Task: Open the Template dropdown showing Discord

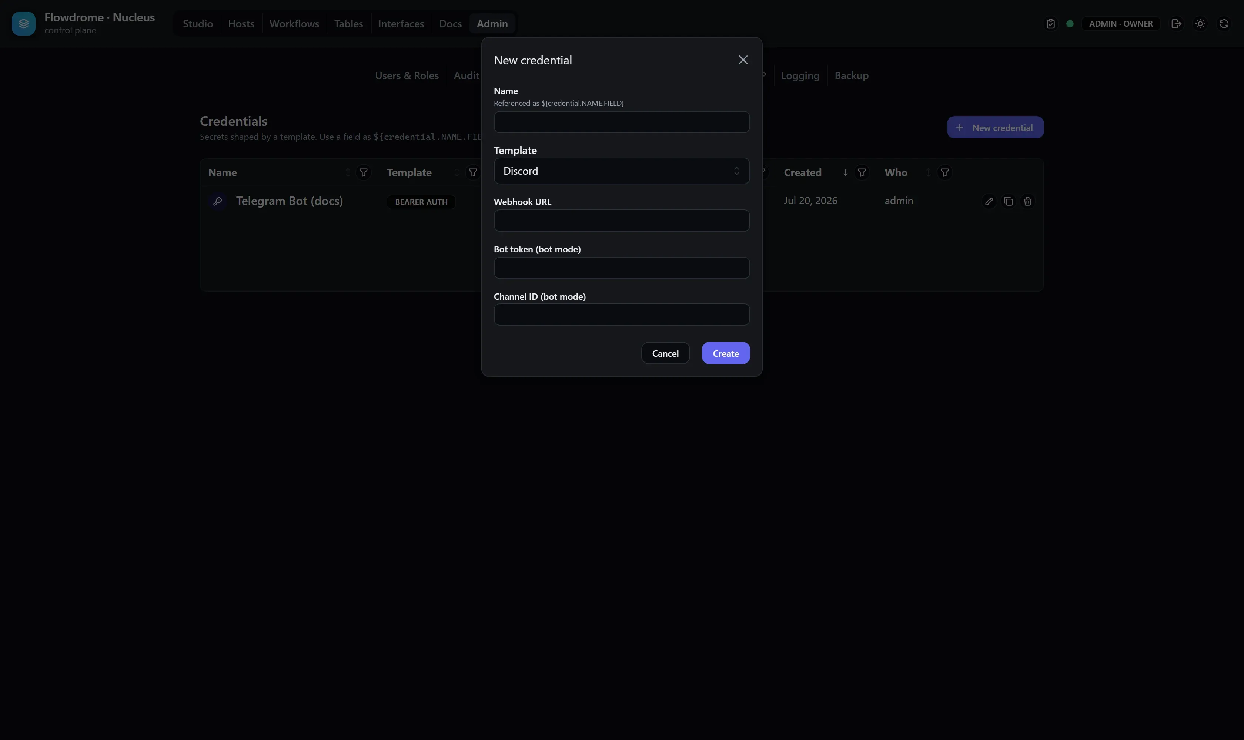Action: (621, 171)
